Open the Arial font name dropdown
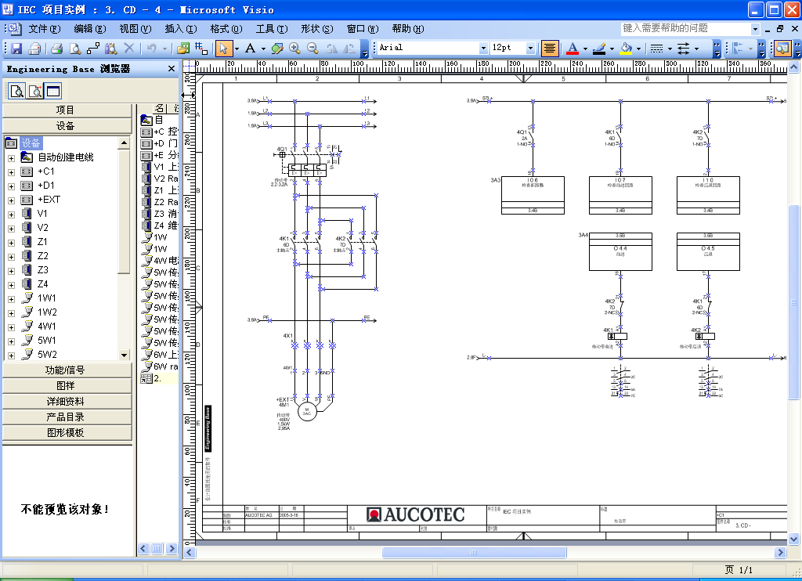Viewport: 802px width, 581px height. pos(482,48)
